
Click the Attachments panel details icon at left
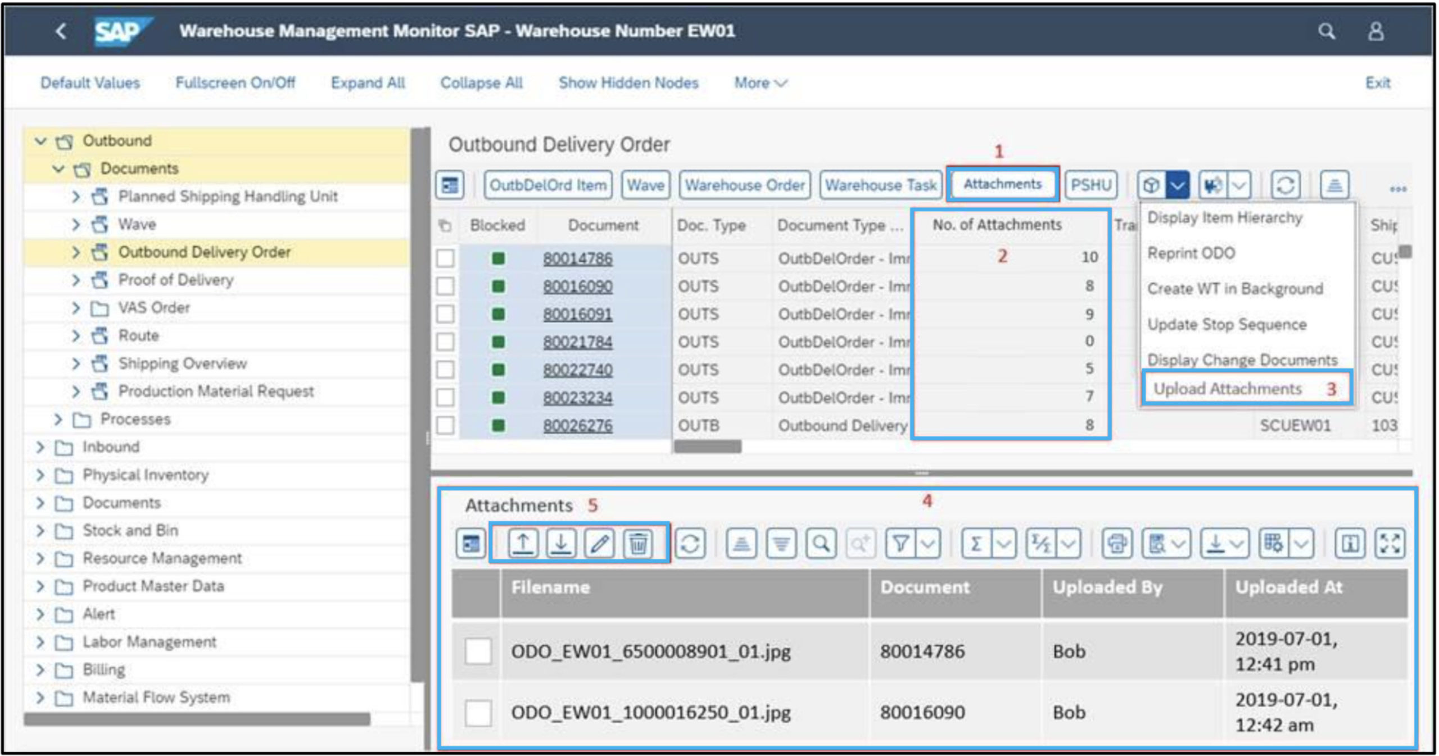click(x=470, y=543)
